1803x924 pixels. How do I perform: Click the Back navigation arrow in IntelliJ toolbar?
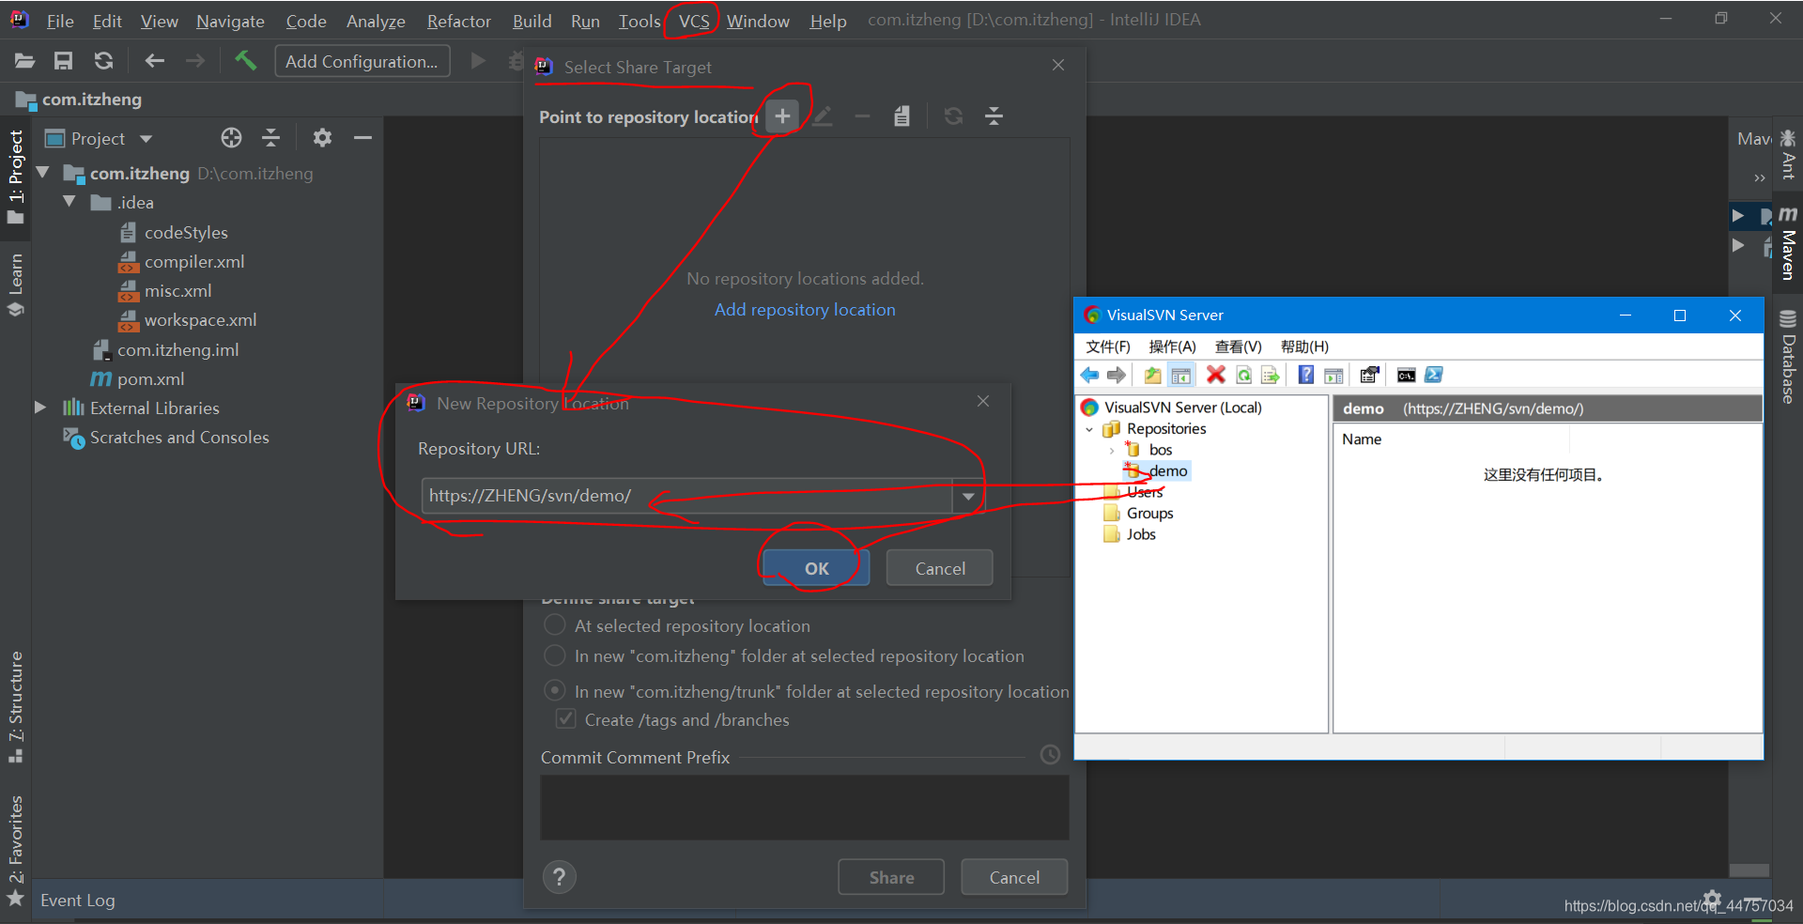pos(154,61)
